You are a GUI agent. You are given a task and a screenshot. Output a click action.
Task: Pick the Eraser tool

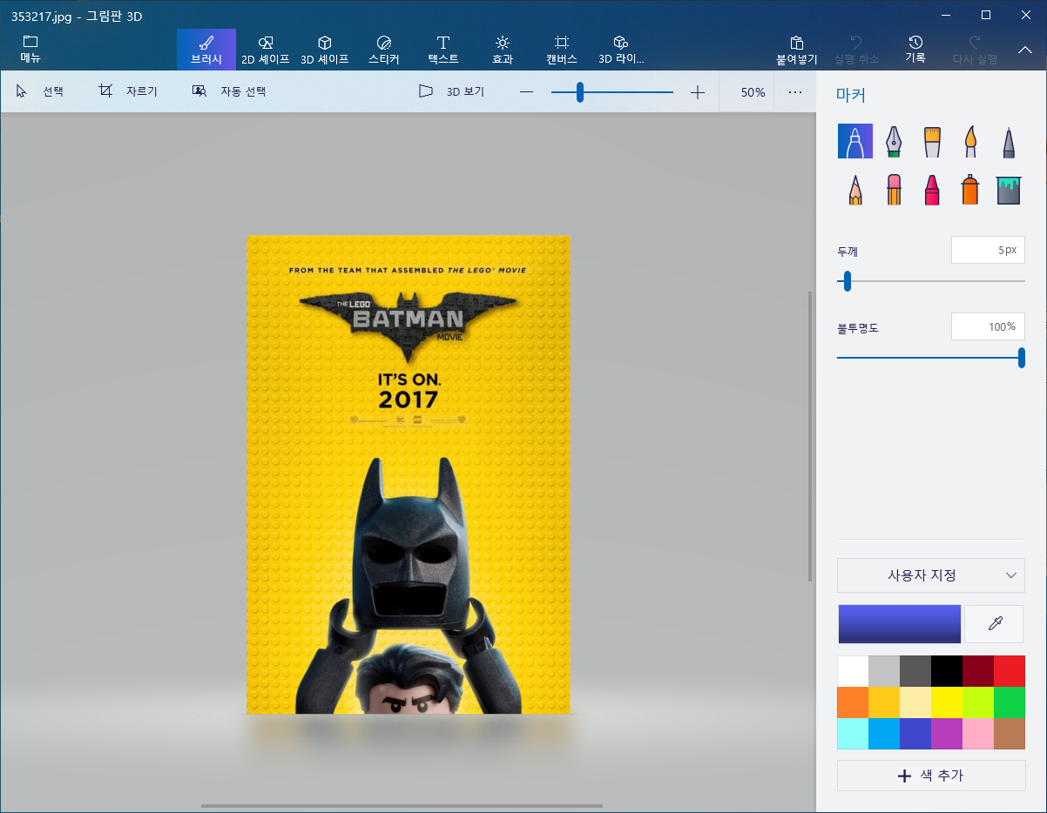(893, 189)
